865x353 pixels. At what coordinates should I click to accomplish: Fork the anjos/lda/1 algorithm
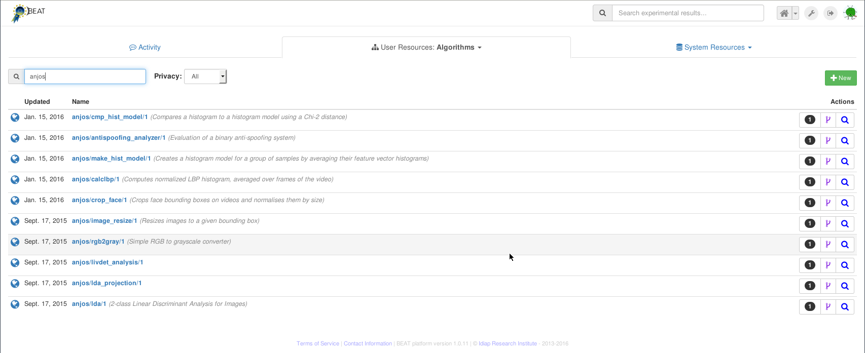(x=828, y=307)
